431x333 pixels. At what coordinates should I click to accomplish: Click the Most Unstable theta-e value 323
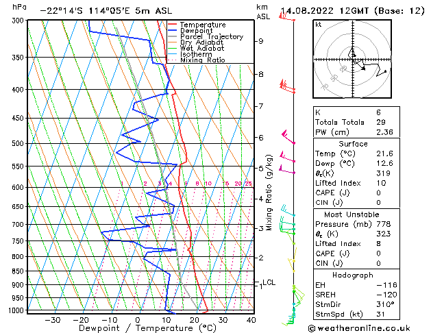pyautogui.click(x=384, y=234)
